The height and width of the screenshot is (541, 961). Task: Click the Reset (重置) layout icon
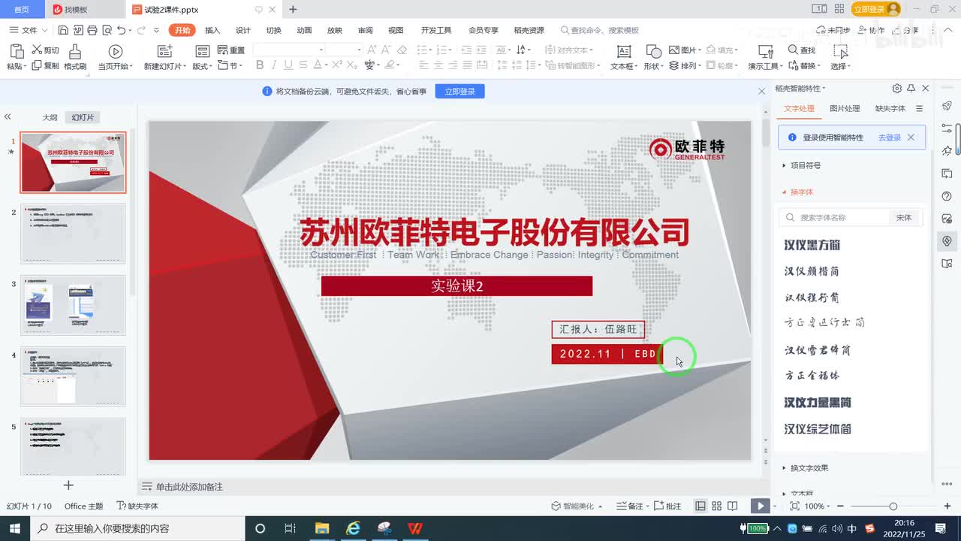click(222, 50)
